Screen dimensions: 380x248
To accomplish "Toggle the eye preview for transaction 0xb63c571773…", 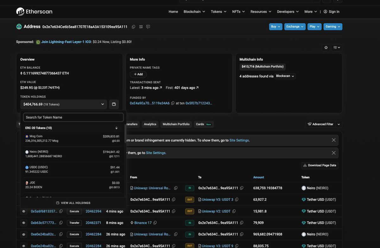I will (24, 223).
